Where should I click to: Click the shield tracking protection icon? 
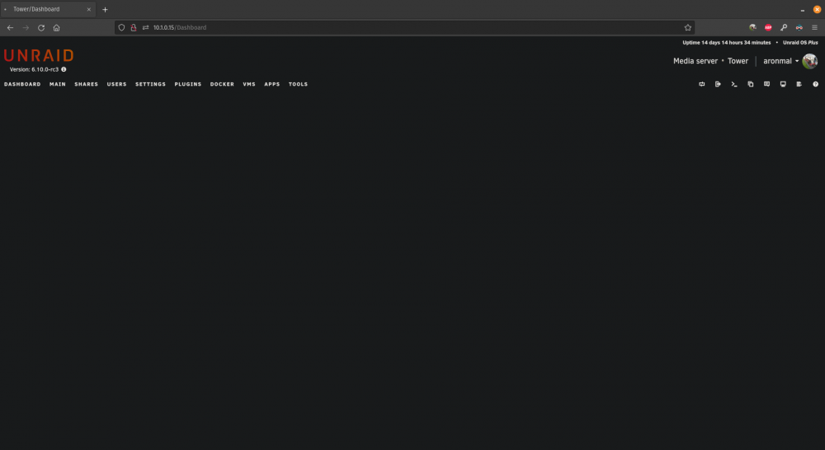121,28
